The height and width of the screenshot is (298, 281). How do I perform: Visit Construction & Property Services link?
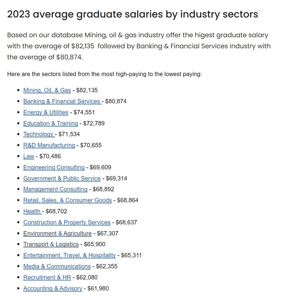tap(67, 222)
